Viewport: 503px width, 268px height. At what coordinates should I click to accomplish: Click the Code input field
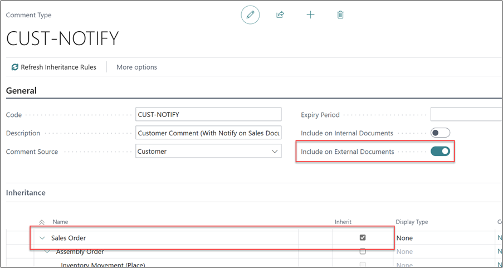(208, 114)
